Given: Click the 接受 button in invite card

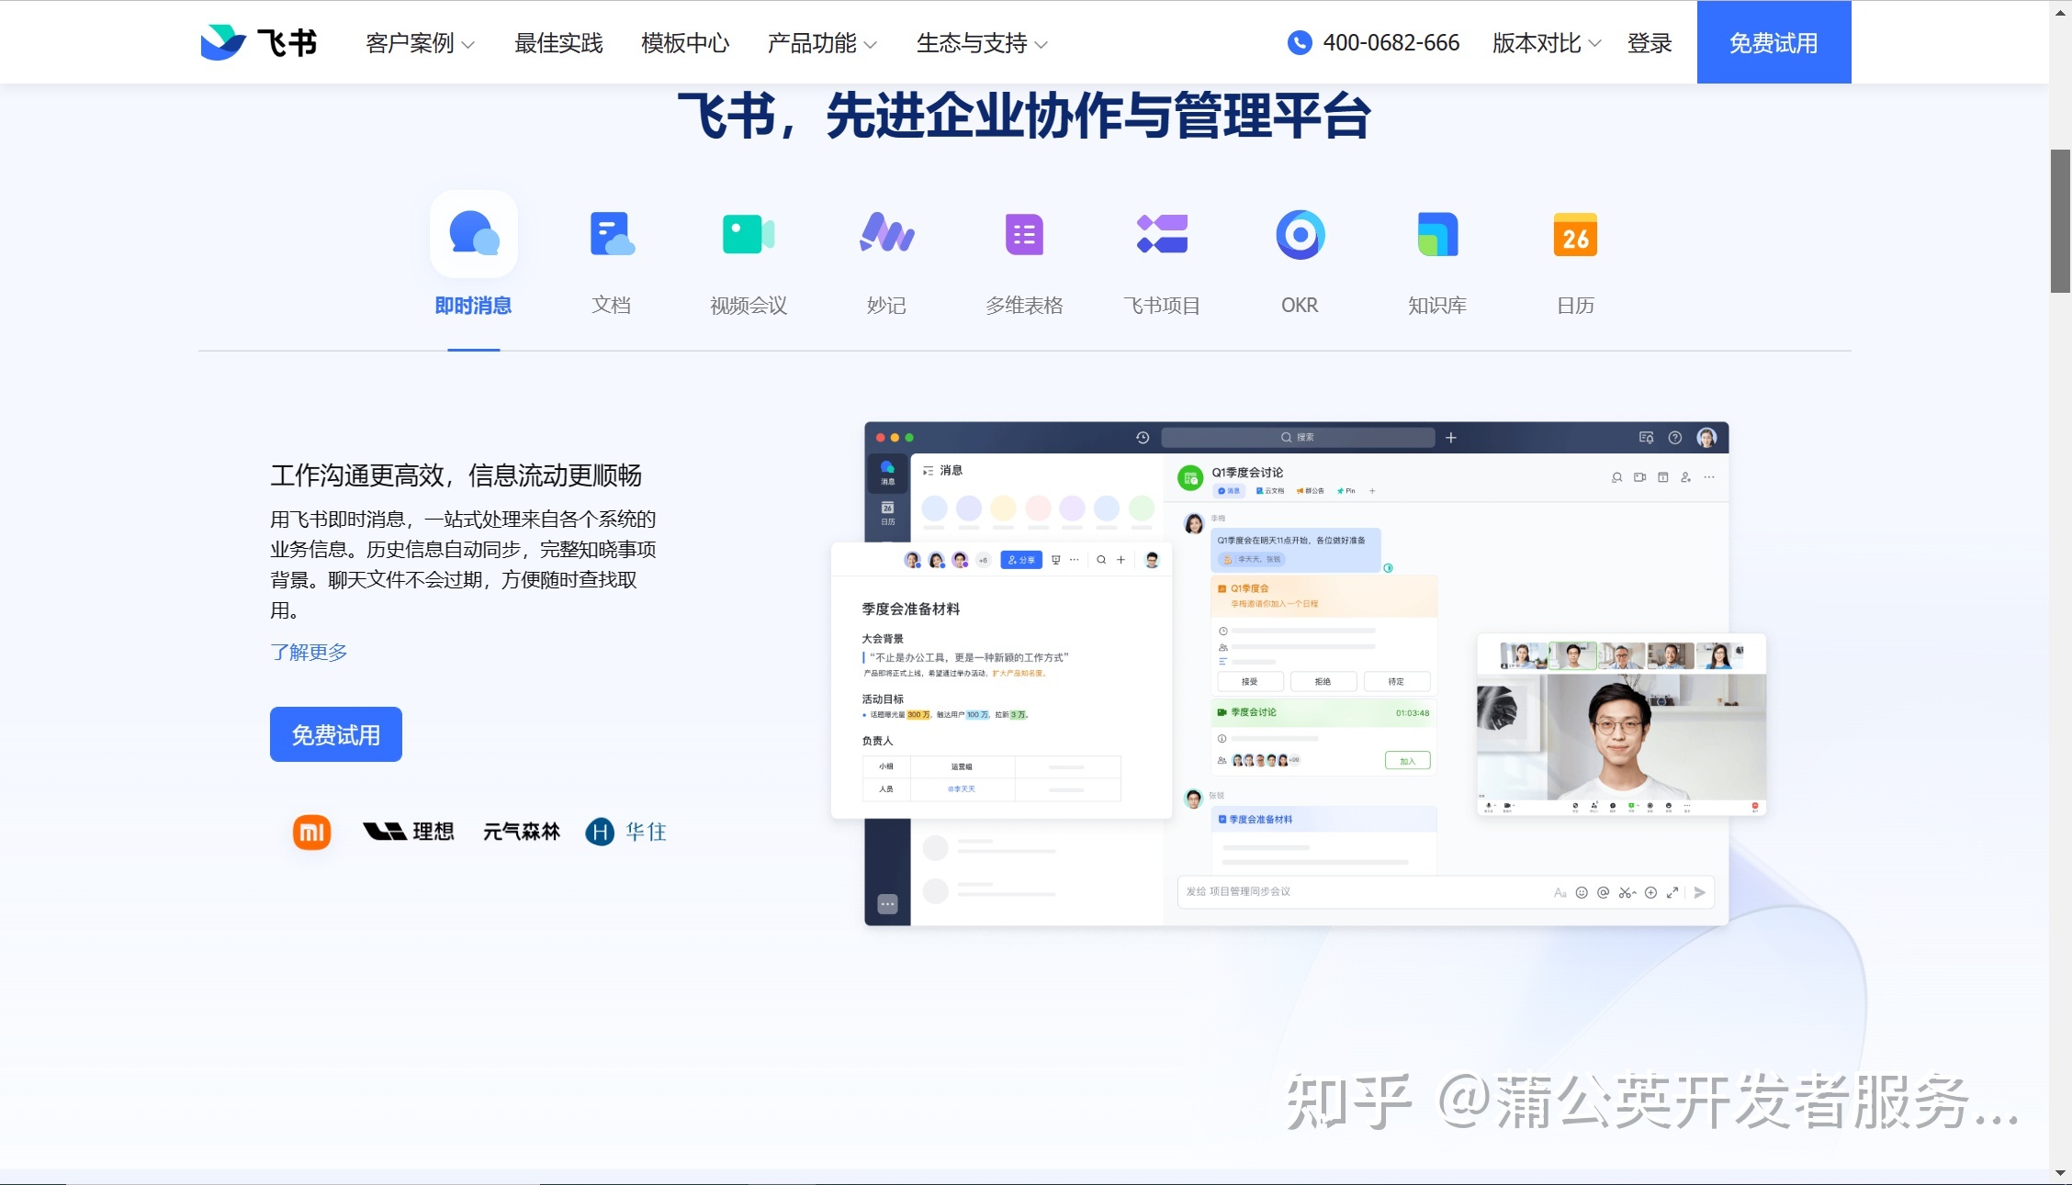Looking at the screenshot, I should (1249, 681).
